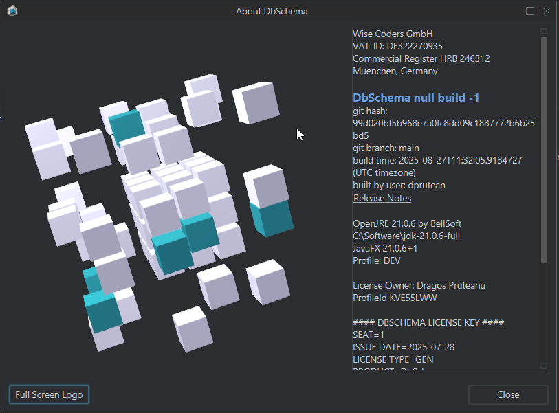Click the 'git branch: main' line
The height and width of the screenshot is (413, 559).
[x=386, y=148]
